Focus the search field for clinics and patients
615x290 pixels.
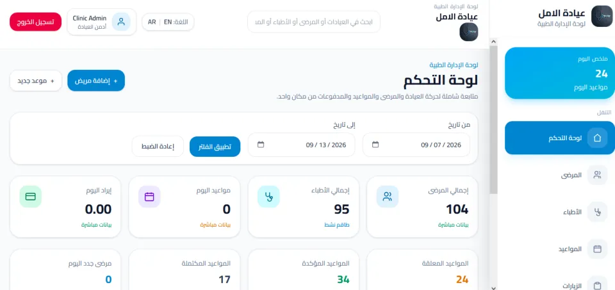pos(314,22)
